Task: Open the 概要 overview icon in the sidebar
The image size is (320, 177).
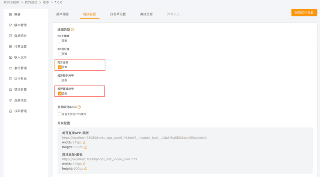Action: point(10,14)
